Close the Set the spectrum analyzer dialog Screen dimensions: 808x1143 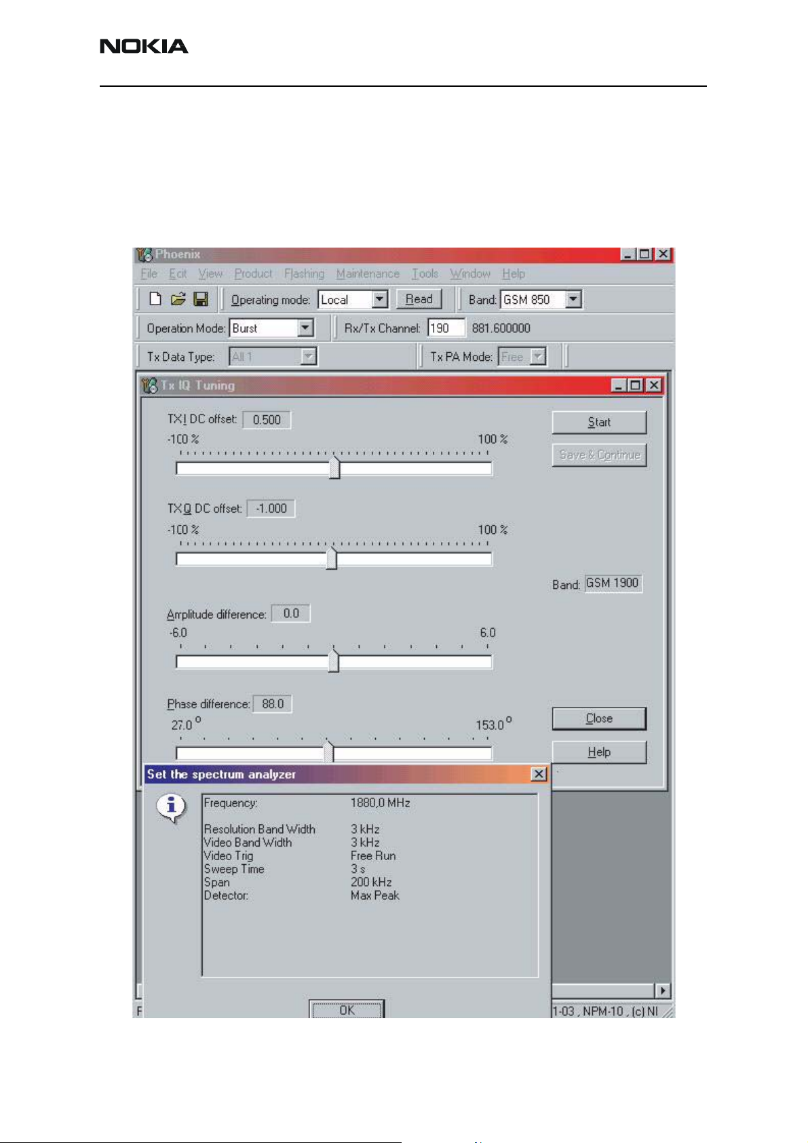[539, 774]
